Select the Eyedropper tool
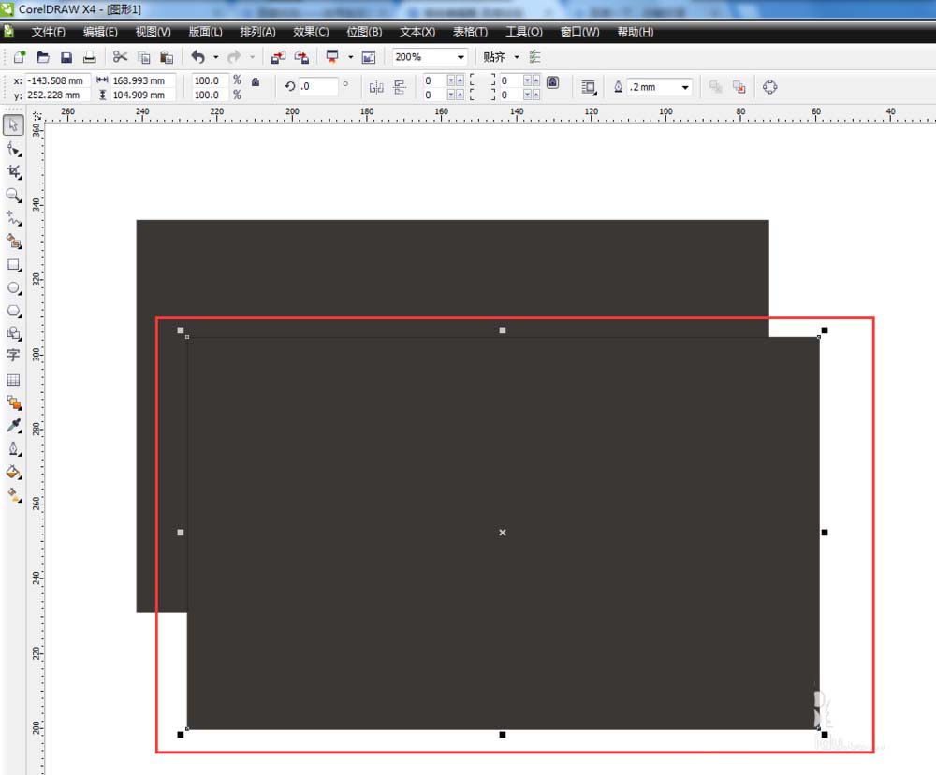Image resolution: width=936 pixels, height=775 pixels. pyautogui.click(x=14, y=426)
